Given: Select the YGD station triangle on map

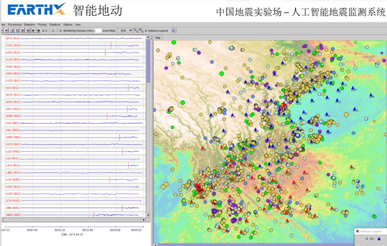Looking at the screenshot, I should pos(304,112).
